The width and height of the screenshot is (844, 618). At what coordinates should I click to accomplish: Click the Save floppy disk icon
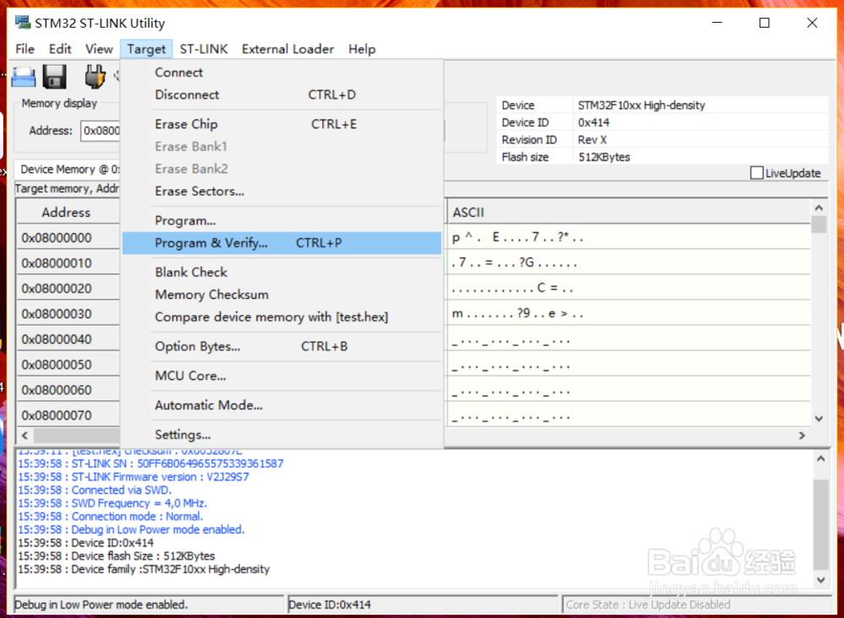(x=54, y=77)
